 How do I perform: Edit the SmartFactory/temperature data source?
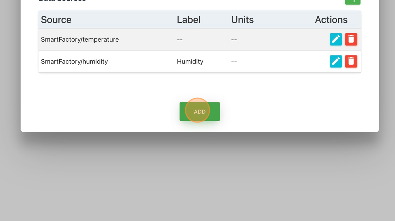tap(336, 39)
